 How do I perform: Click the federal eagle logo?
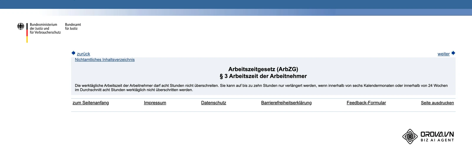coord(21,27)
